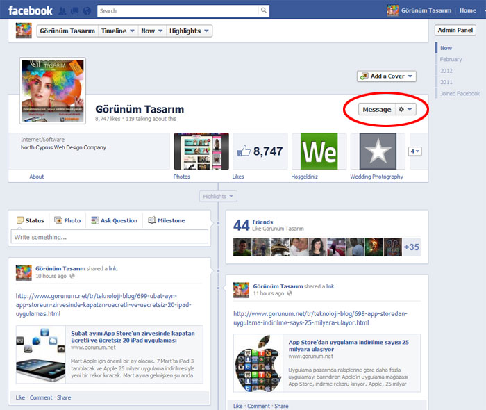Image resolution: width=486 pixels, height=410 pixels.
Task: Select the Ask Question composer tab
Action: point(114,220)
